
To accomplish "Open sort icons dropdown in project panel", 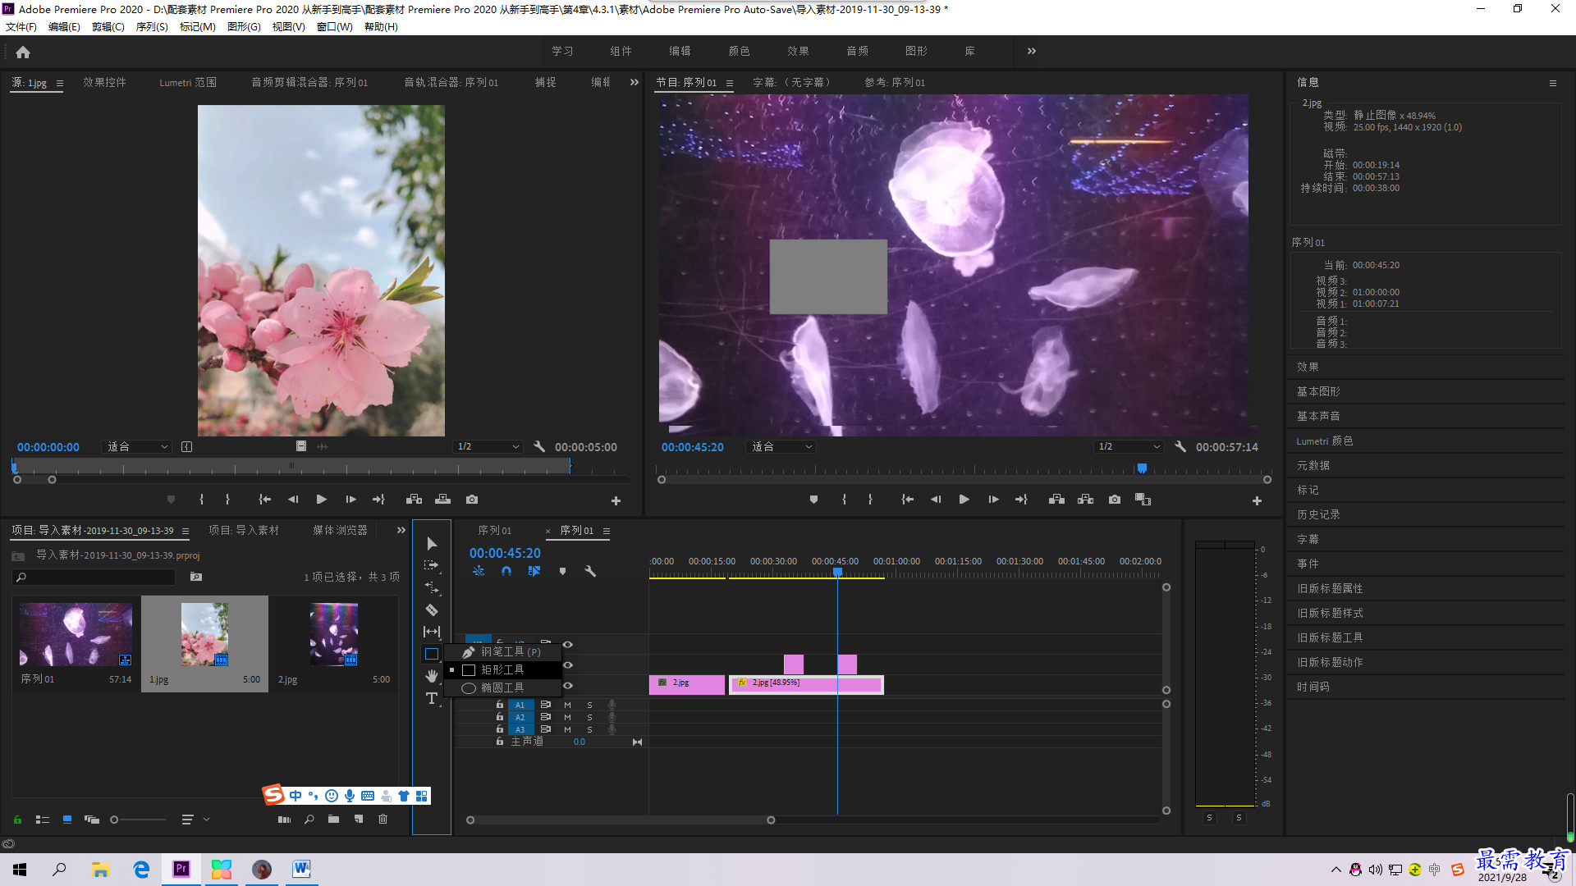I will point(195,820).
